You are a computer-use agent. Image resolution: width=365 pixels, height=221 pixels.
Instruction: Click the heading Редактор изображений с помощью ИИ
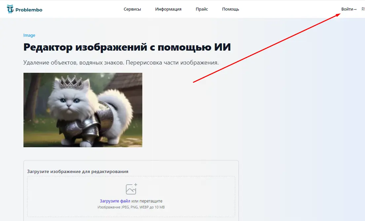pos(127,47)
